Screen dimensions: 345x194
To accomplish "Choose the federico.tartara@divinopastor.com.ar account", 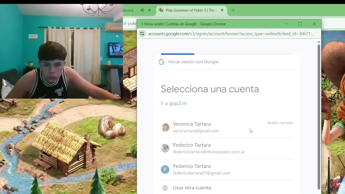I will pyautogui.click(x=226, y=148).
